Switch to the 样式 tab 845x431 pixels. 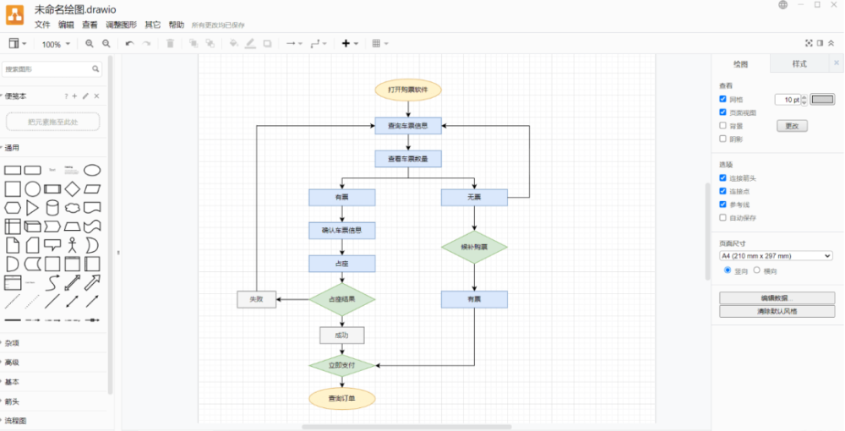point(799,63)
